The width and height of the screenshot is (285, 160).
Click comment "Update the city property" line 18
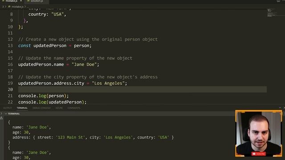88,77
